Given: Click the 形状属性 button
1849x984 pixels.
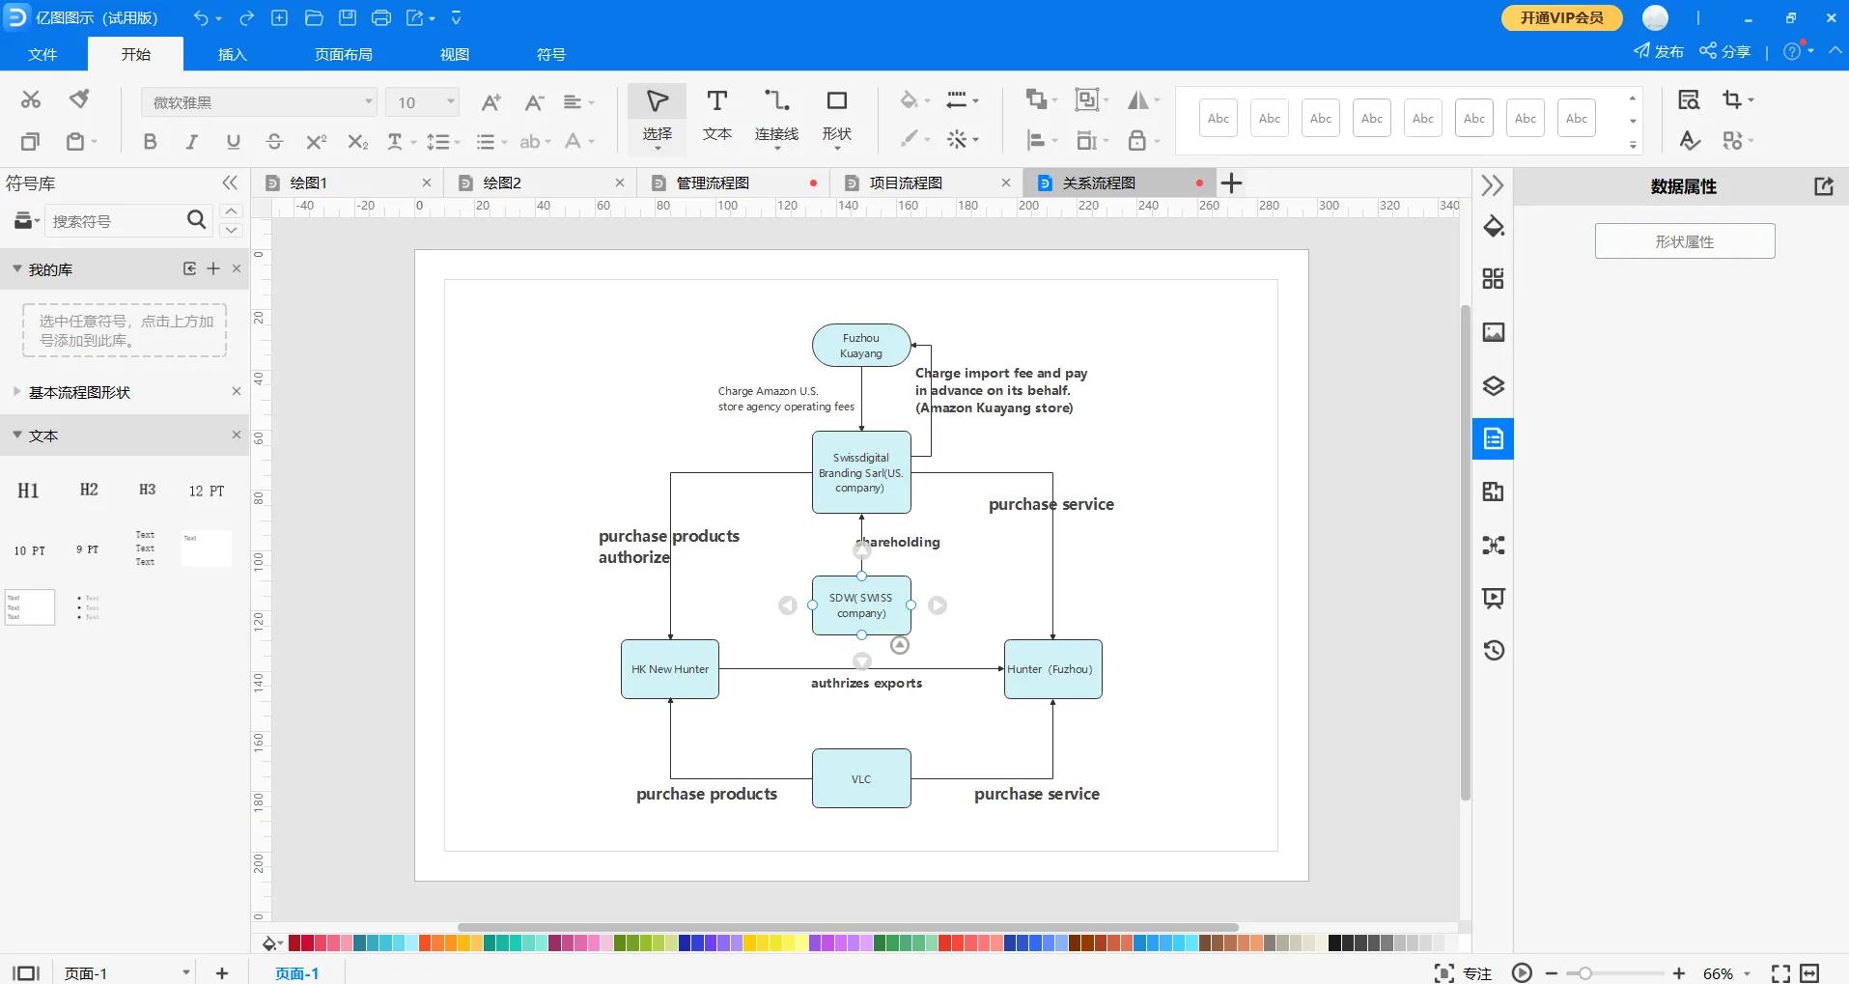Looking at the screenshot, I should (1684, 241).
